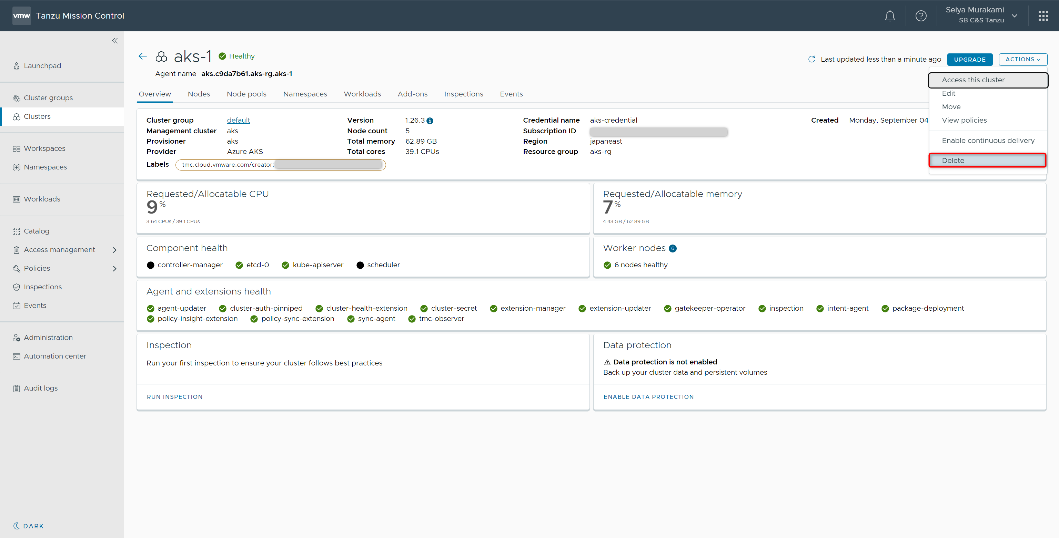Click RUN INSPECTION link

(x=175, y=397)
